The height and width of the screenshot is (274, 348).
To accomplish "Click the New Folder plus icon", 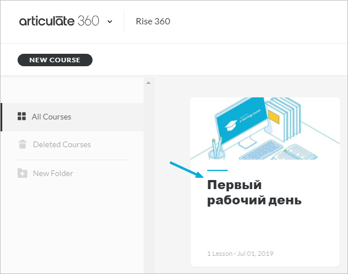I will point(22,173).
